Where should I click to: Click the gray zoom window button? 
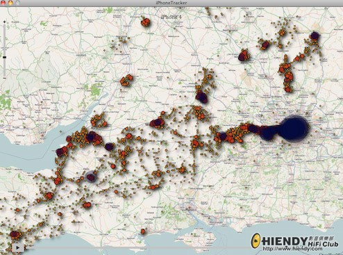point(17,3)
